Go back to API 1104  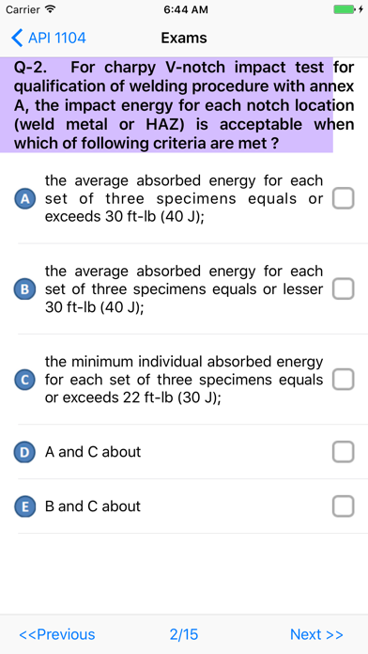click(48, 38)
